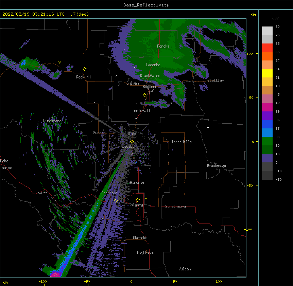Click the yellow station marker near RockyMH
This screenshot has width=293, height=286.
[85, 69]
